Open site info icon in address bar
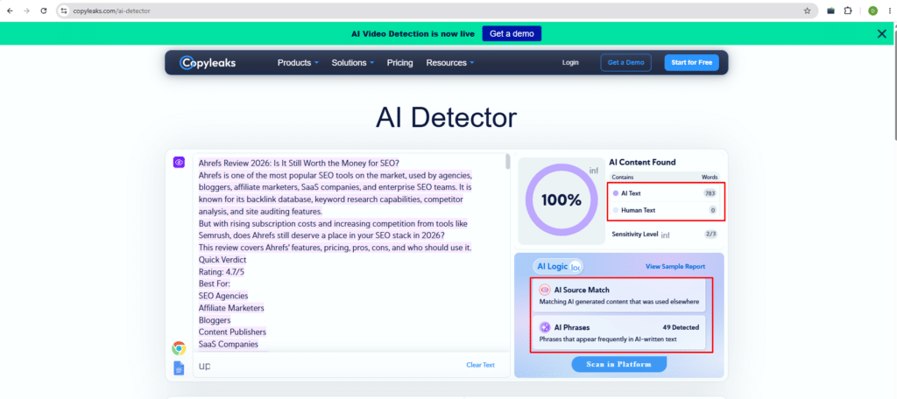Image resolution: width=897 pixels, height=399 pixels. [x=63, y=10]
